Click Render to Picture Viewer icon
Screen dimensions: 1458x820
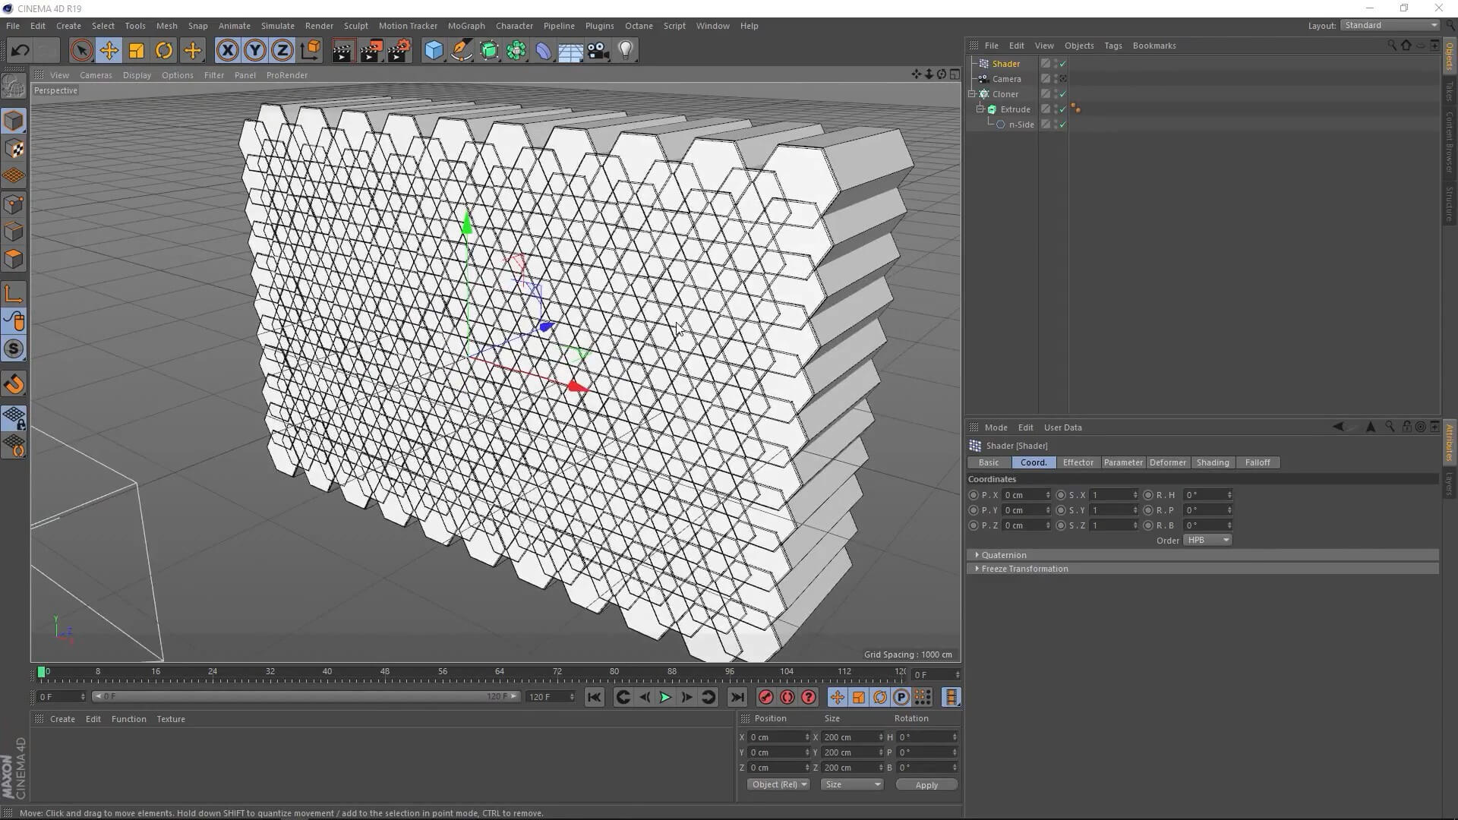pyautogui.click(x=371, y=51)
